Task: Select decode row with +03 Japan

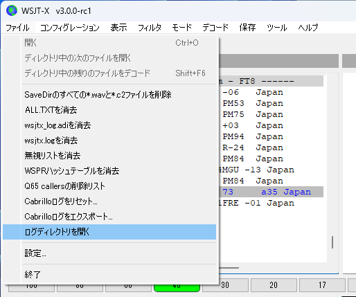Action: point(272,125)
